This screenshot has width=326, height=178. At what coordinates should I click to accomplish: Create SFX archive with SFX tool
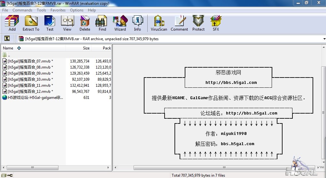216,23
